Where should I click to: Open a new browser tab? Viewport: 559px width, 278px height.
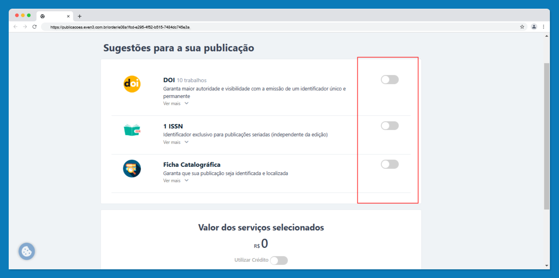pos(80,16)
